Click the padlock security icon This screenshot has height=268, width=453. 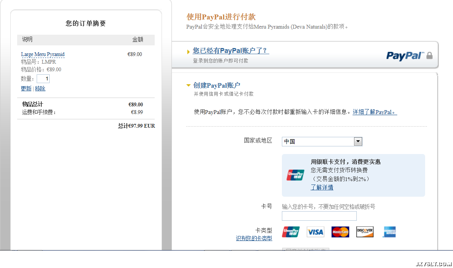[430, 55]
